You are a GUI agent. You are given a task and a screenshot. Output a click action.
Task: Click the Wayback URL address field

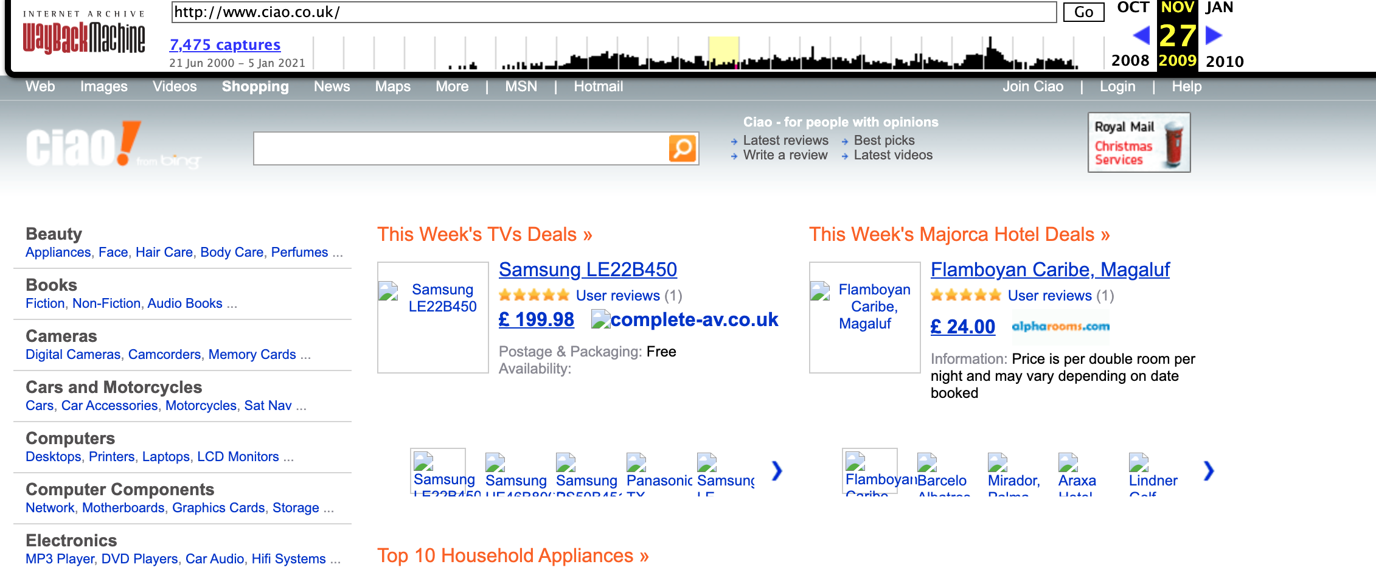pyautogui.click(x=614, y=12)
